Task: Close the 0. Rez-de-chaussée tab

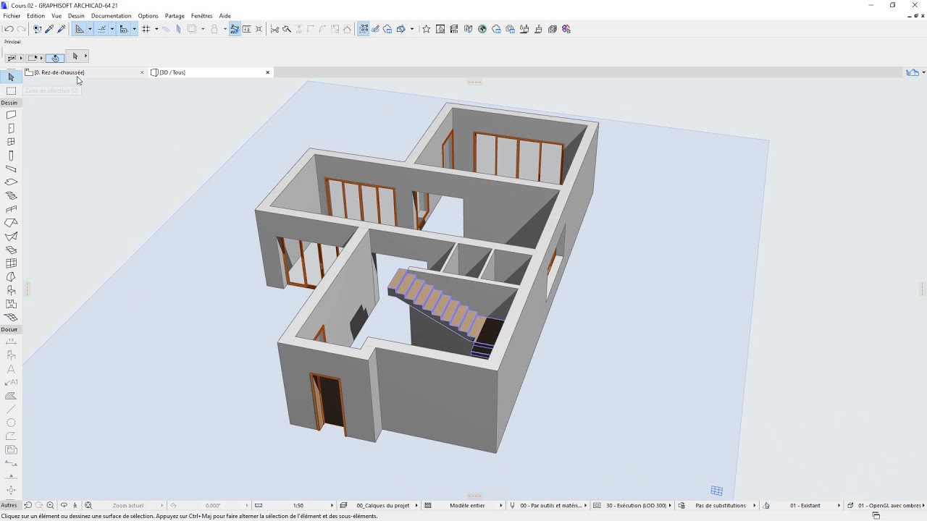Action: 142,72
